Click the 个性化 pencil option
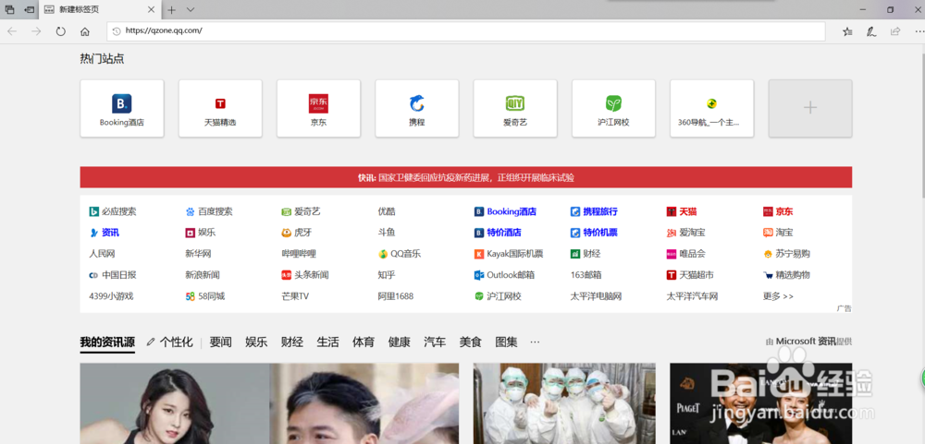Screen dimensions: 925x444 [x=170, y=342]
